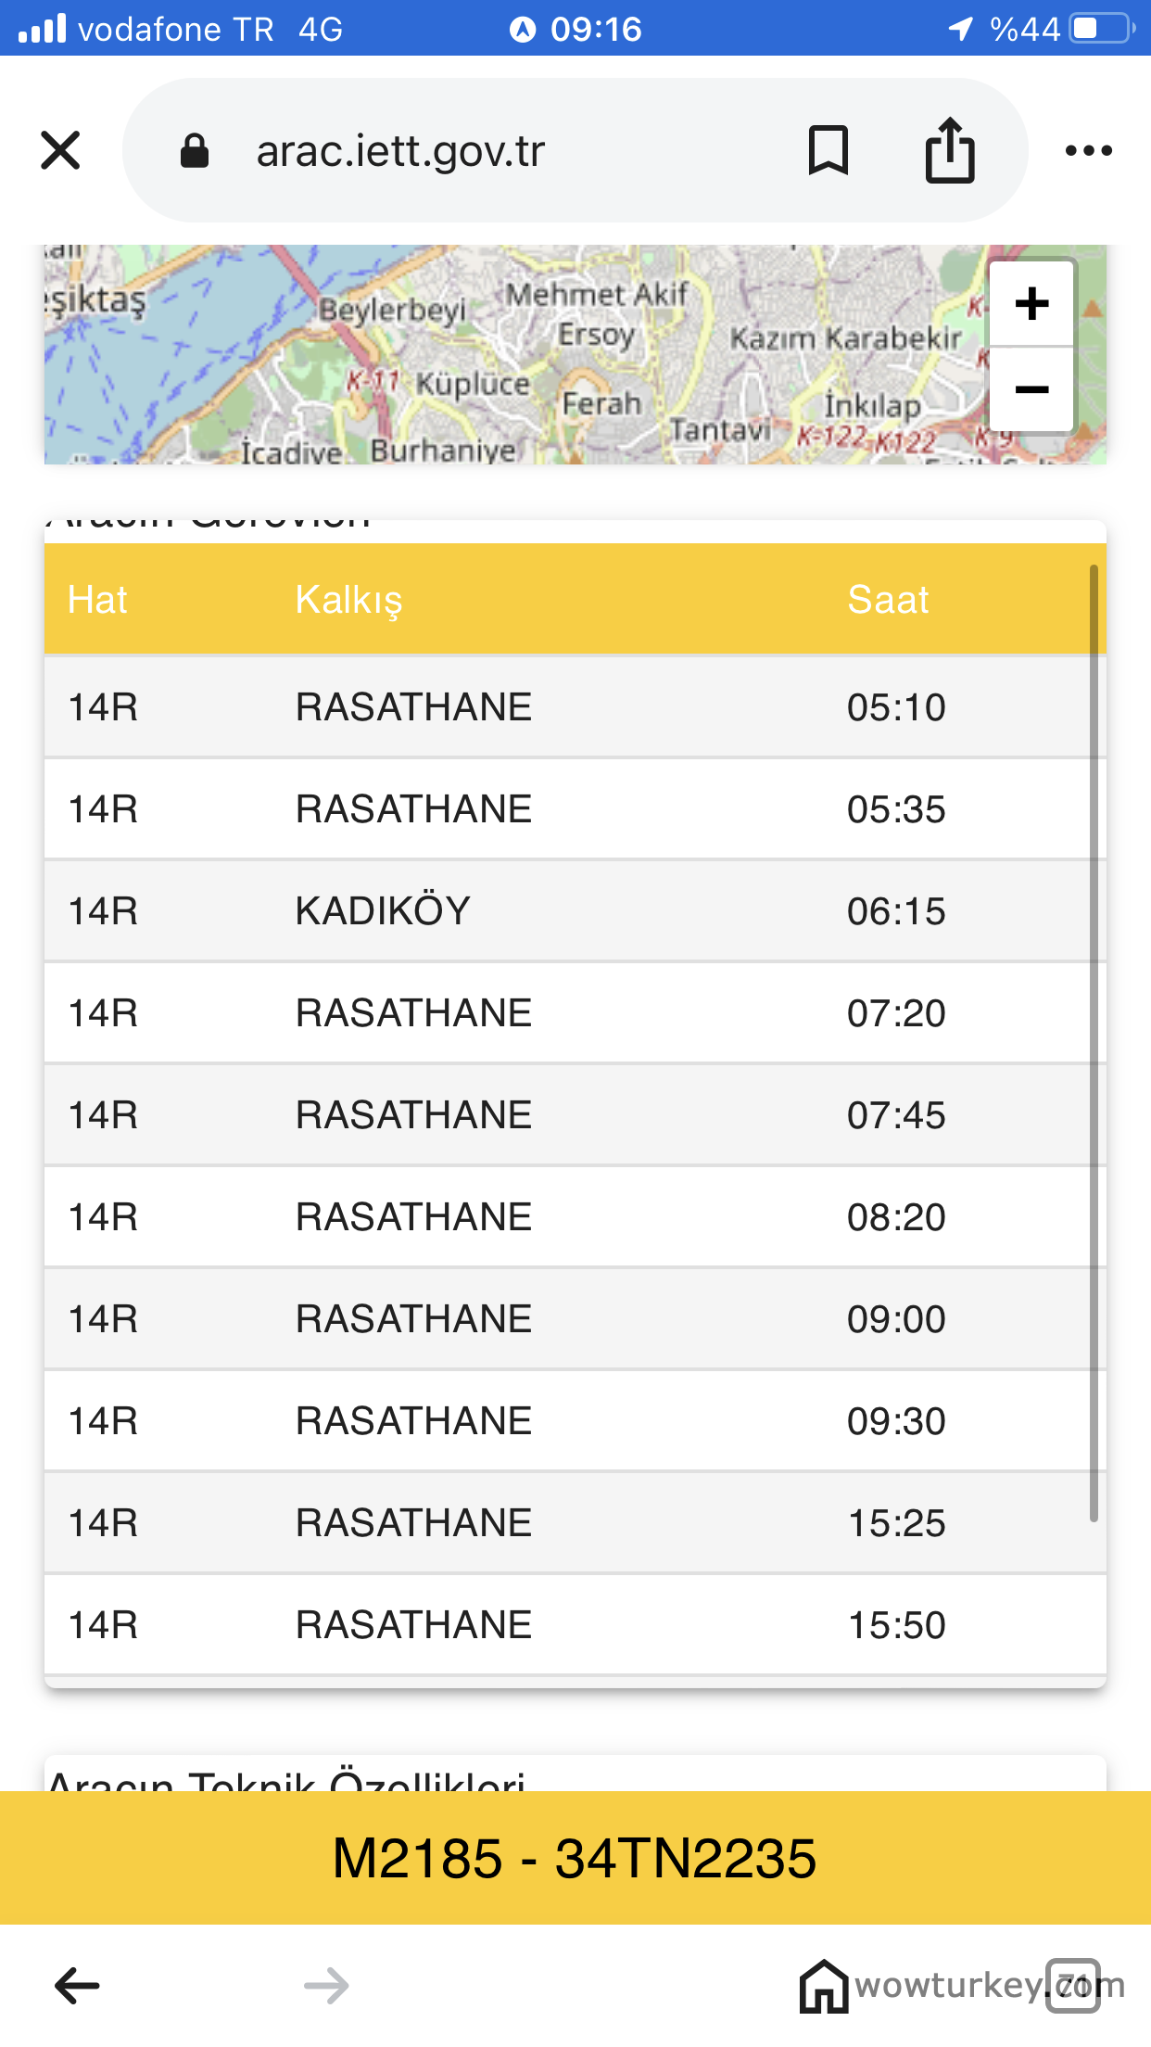
Task: Go back with the left arrow
Action: click(77, 1986)
